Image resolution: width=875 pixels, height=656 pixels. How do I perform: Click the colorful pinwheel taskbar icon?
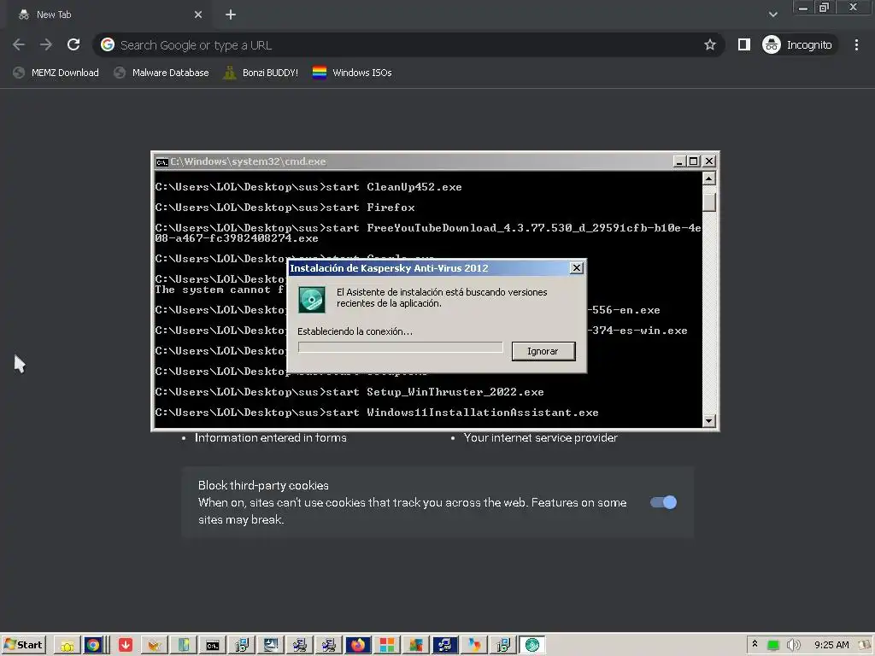point(473,646)
